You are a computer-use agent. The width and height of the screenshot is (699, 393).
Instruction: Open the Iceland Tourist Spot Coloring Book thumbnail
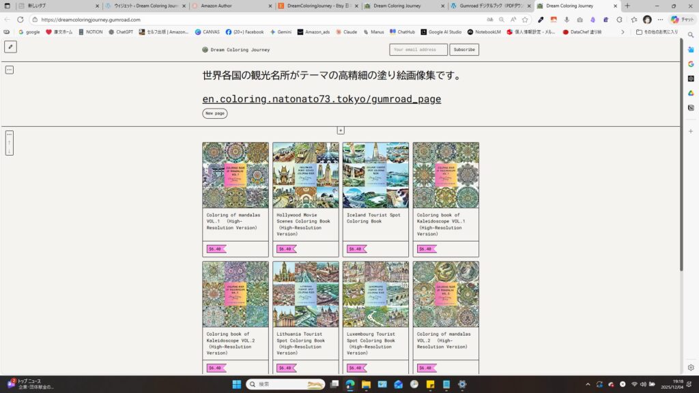coord(375,175)
